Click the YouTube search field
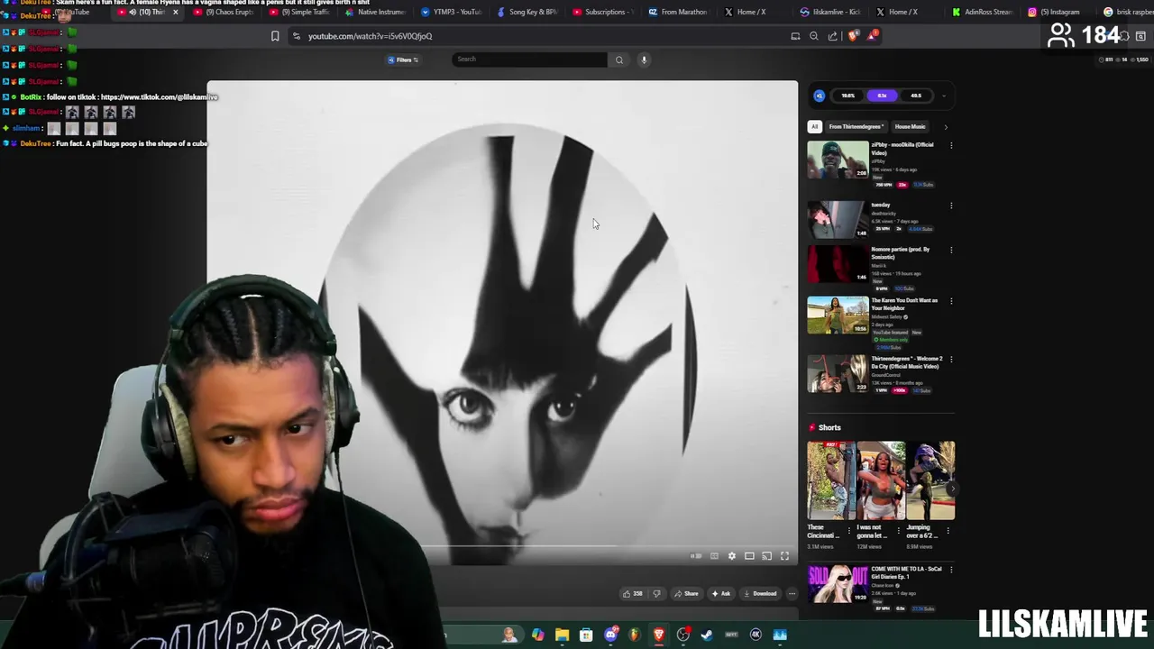 (x=530, y=59)
